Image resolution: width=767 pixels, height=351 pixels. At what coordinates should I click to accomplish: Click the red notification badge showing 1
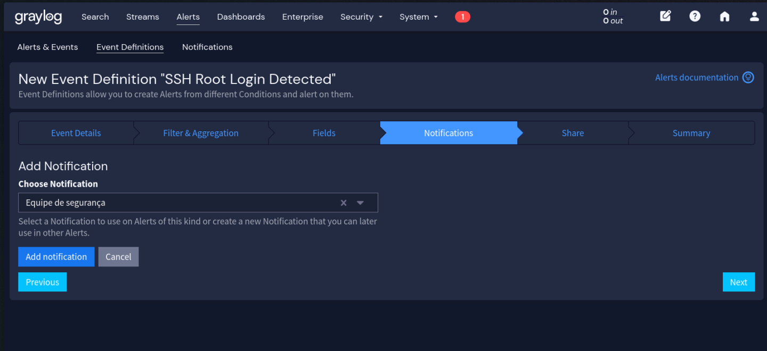coord(462,16)
